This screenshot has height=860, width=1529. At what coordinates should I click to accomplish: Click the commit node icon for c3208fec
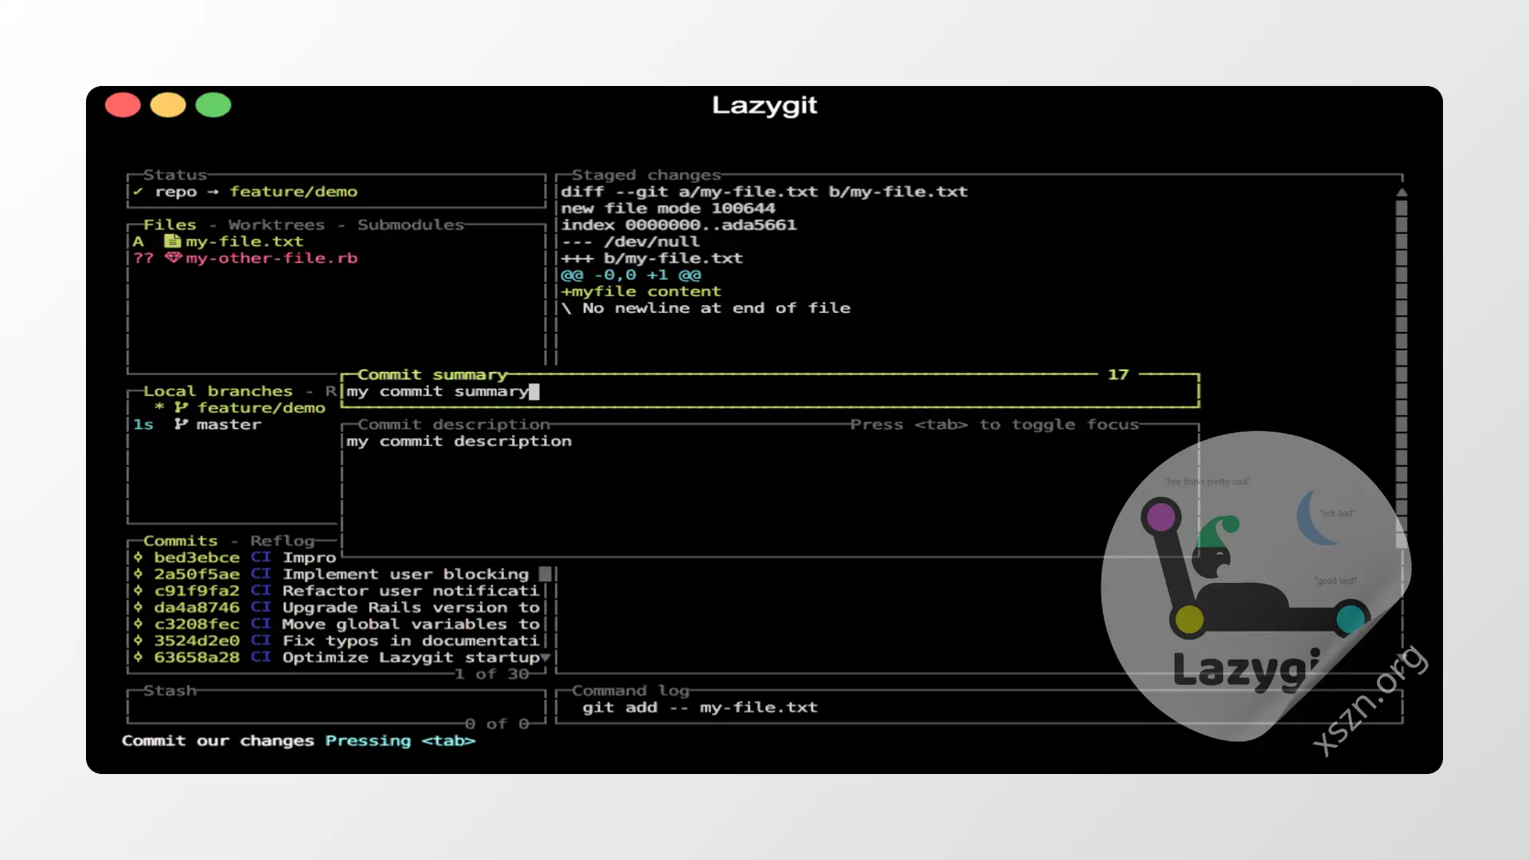(x=138, y=624)
